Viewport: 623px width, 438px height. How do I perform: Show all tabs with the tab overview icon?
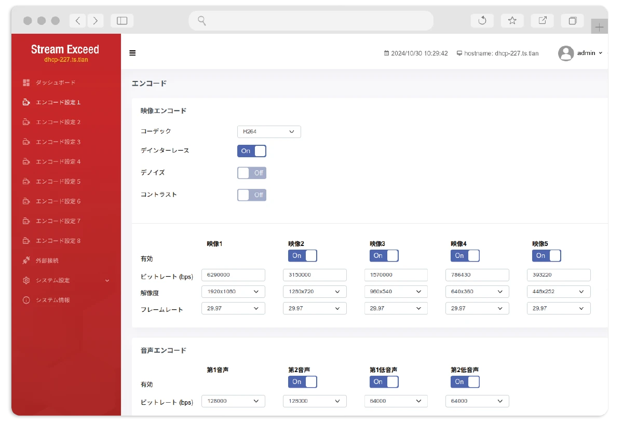573,21
